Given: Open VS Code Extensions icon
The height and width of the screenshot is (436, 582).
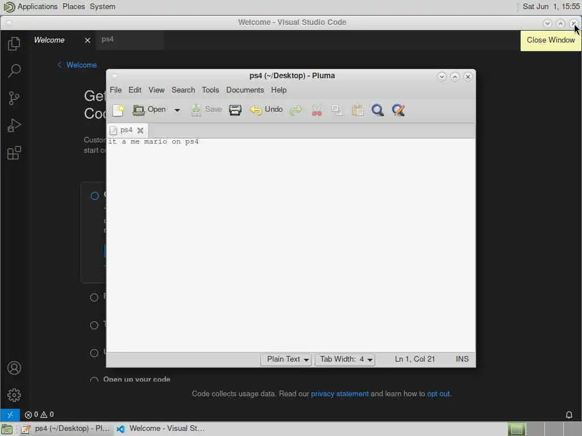Looking at the screenshot, I should [14, 153].
